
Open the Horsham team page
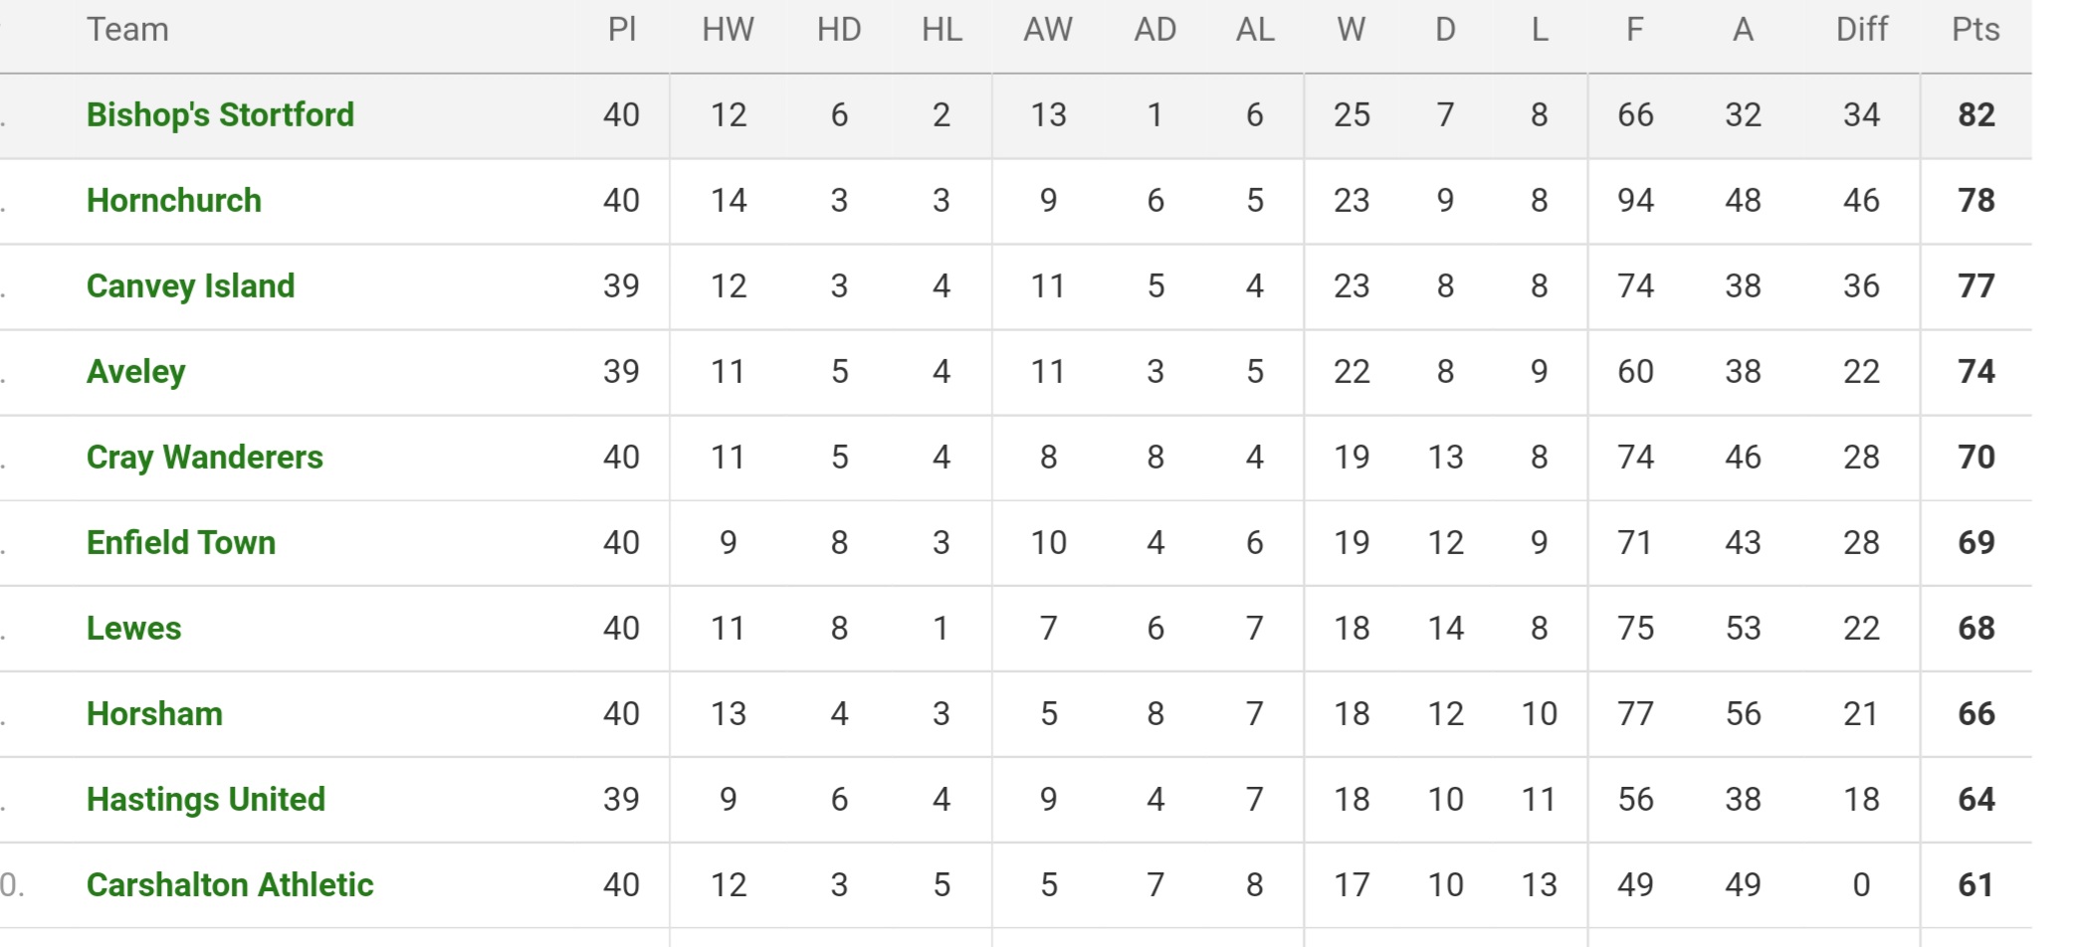click(x=154, y=714)
